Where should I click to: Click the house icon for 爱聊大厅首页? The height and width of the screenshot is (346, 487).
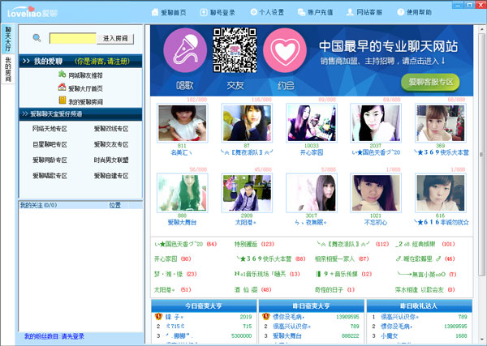pyautogui.click(x=62, y=88)
